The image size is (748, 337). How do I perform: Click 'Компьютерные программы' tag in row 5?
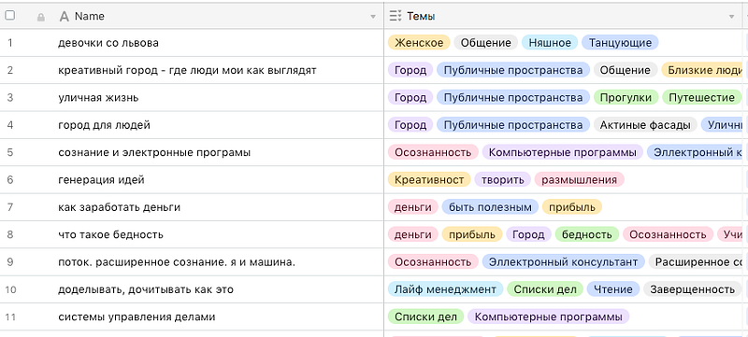563,152
